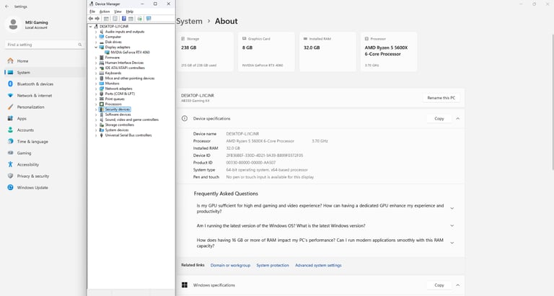Image resolution: width=554 pixels, height=296 pixels.
Task: Open Home via its house icon in Settings
Action: 11,60
